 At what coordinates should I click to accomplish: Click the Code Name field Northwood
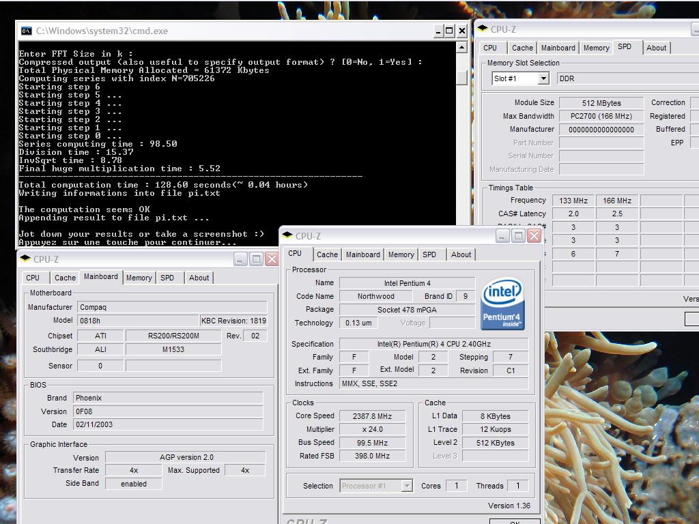point(376,296)
